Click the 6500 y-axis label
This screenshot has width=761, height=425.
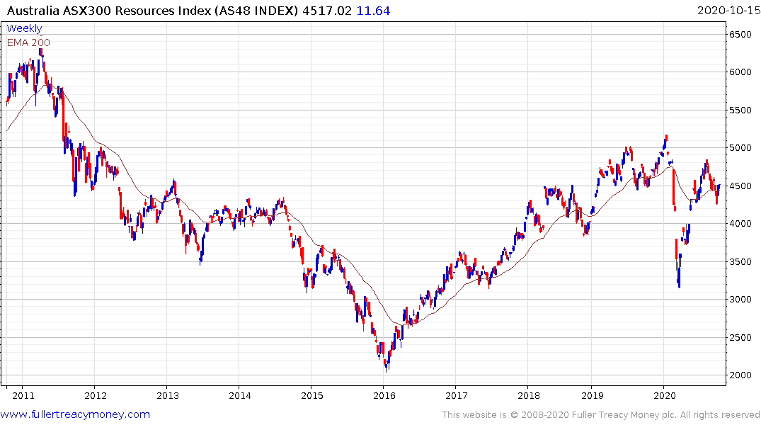click(740, 35)
